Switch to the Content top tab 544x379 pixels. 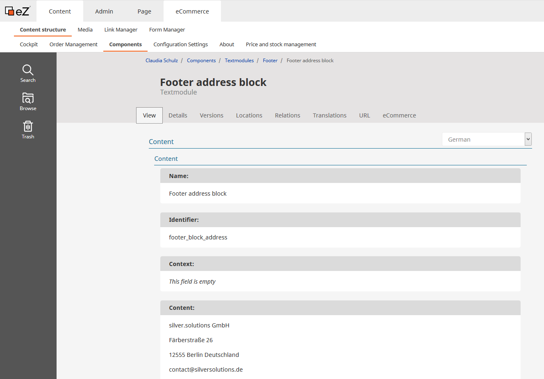click(x=60, y=11)
